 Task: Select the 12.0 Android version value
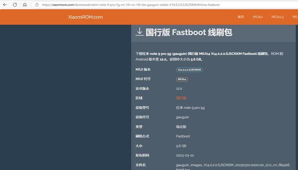[x=179, y=89]
